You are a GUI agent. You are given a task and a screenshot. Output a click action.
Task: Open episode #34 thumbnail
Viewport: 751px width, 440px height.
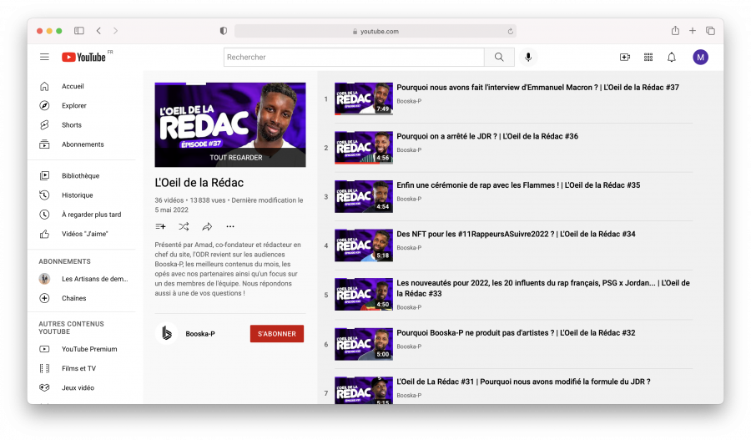point(364,245)
